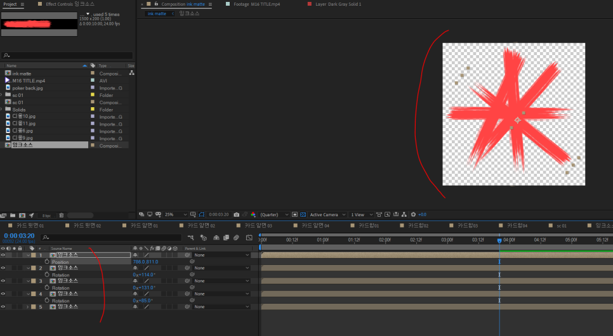The width and height of the screenshot is (613, 336).
Task: Open the show channel RGB color icon
Action: pos(253,214)
